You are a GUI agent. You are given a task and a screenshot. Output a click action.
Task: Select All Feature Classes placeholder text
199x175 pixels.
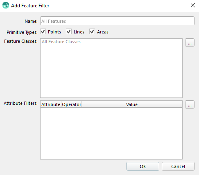point(61,42)
